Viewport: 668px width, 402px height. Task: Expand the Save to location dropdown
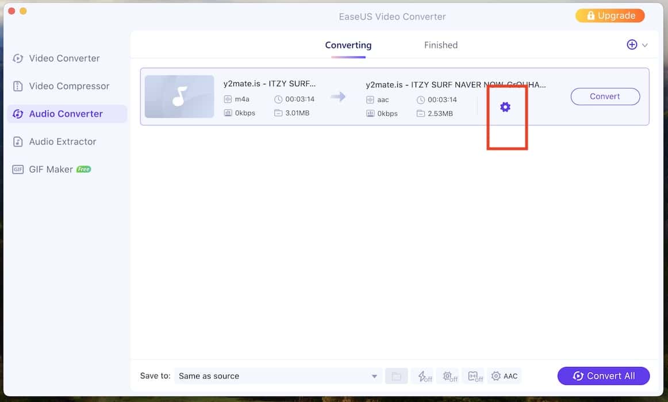pos(374,376)
